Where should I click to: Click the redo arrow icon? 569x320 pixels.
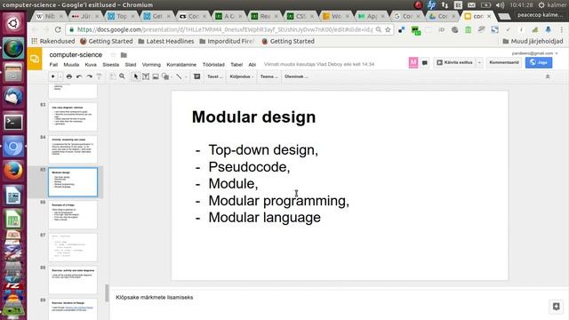[x=89, y=76]
